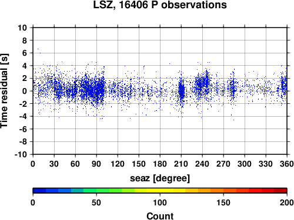Click the Time residual [s] y-axis label
This screenshot has width=294, height=220.
click(4, 91)
